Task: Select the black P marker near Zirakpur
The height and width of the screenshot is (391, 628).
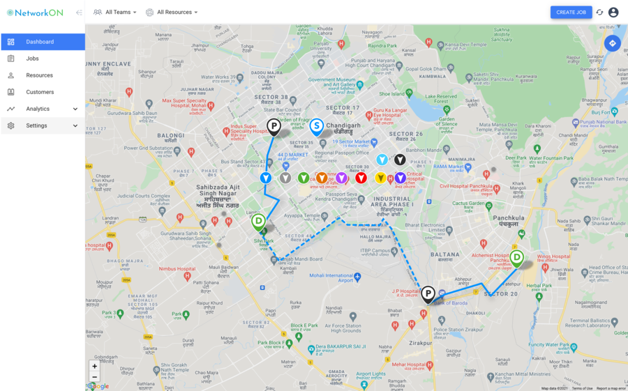Action: coord(428,293)
